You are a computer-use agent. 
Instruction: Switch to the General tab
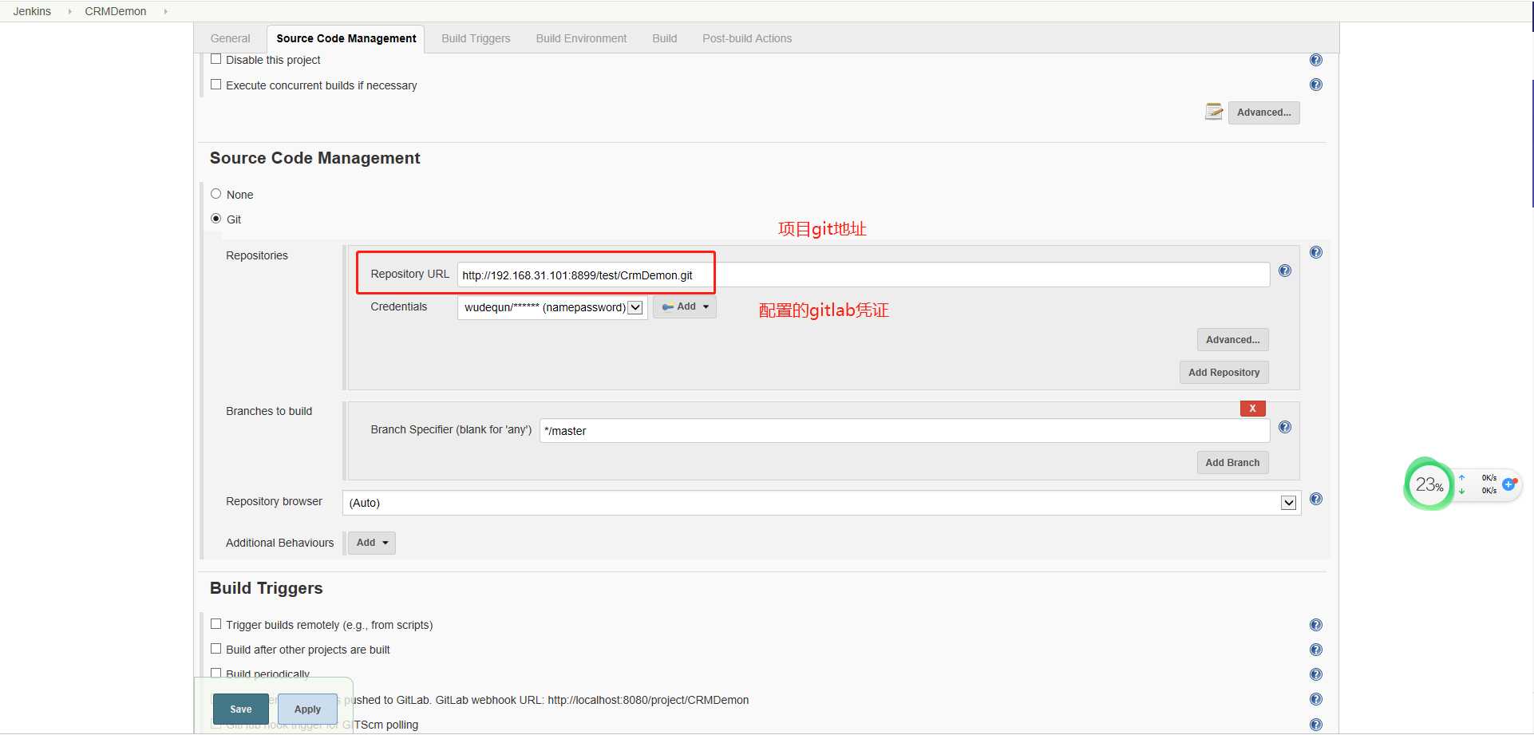pos(230,38)
